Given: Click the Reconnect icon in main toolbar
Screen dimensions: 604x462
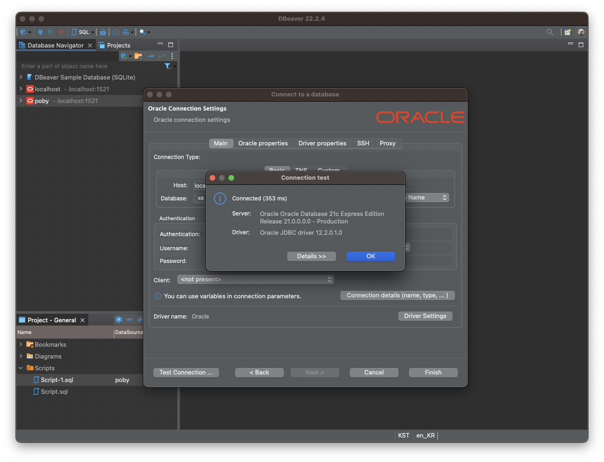Looking at the screenshot, I should coord(51,32).
